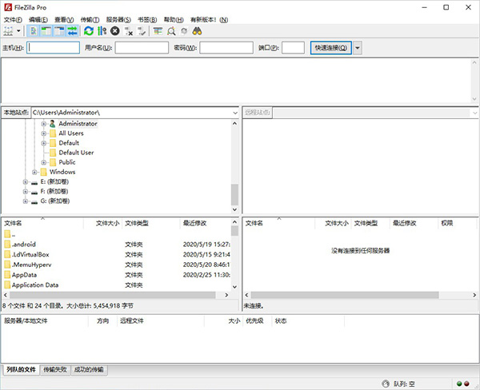
Task: Toggle message log display icon
Action: (x=34, y=31)
